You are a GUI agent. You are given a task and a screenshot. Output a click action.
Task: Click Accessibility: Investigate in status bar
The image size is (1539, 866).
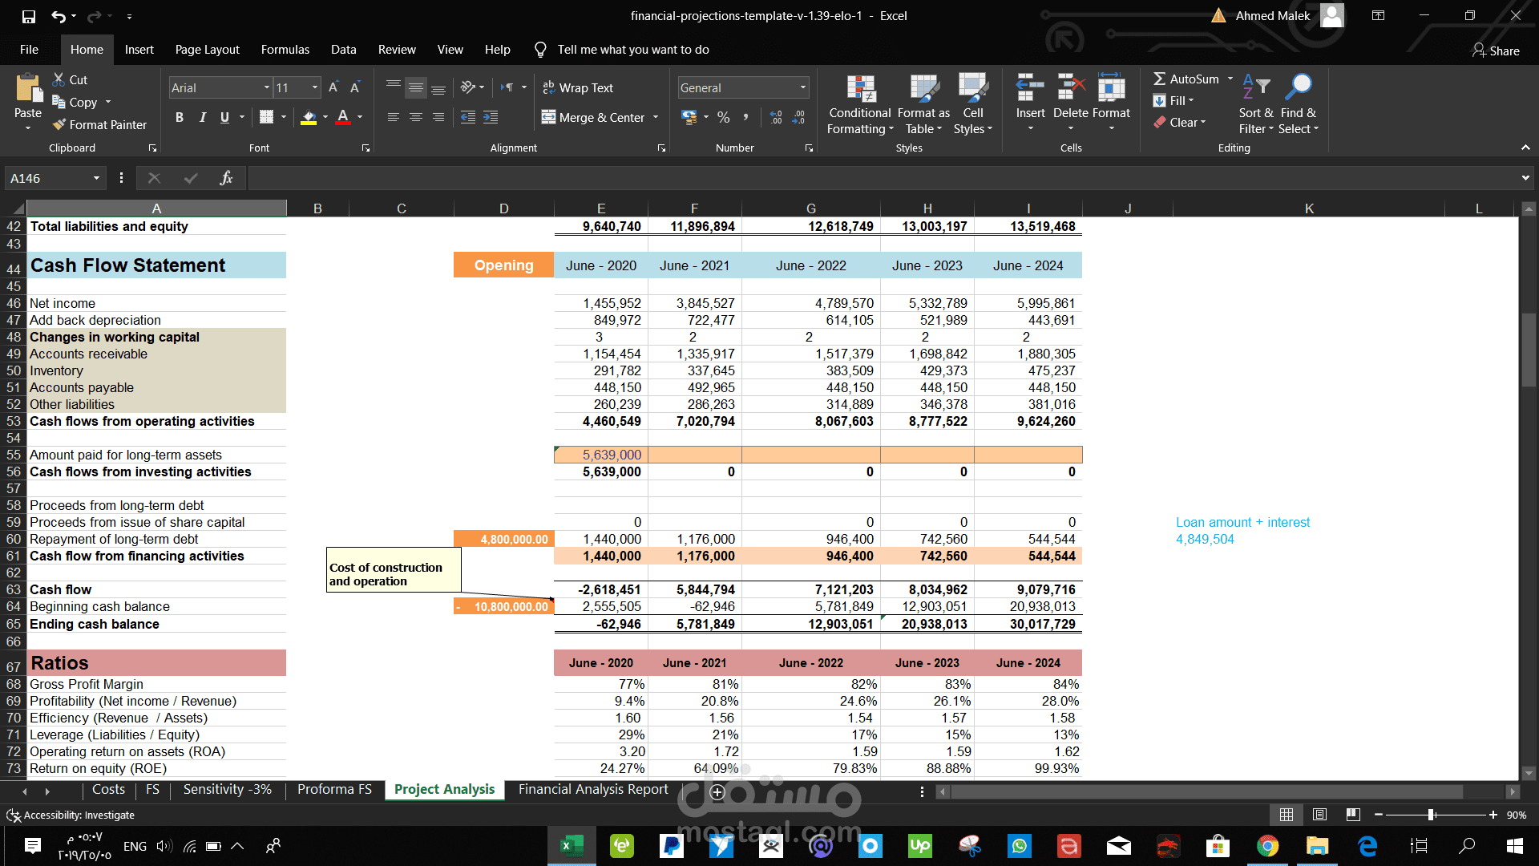point(79,815)
